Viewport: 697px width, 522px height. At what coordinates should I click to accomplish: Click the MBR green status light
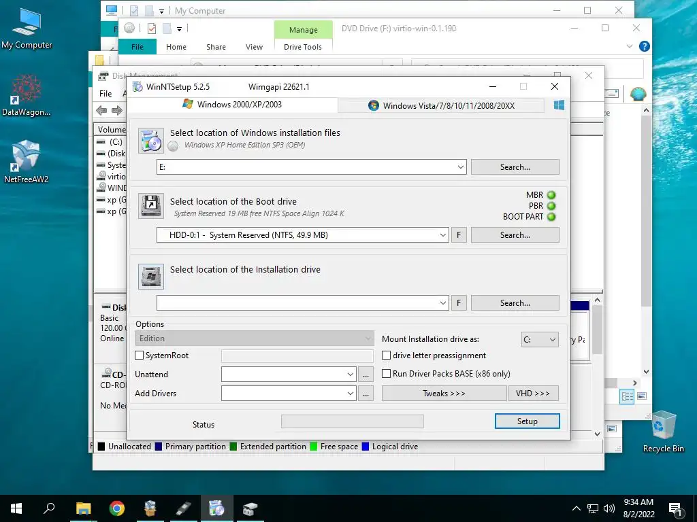click(551, 195)
